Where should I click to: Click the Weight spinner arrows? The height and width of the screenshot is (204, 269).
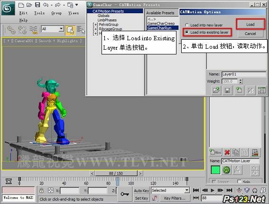point(241,81)
